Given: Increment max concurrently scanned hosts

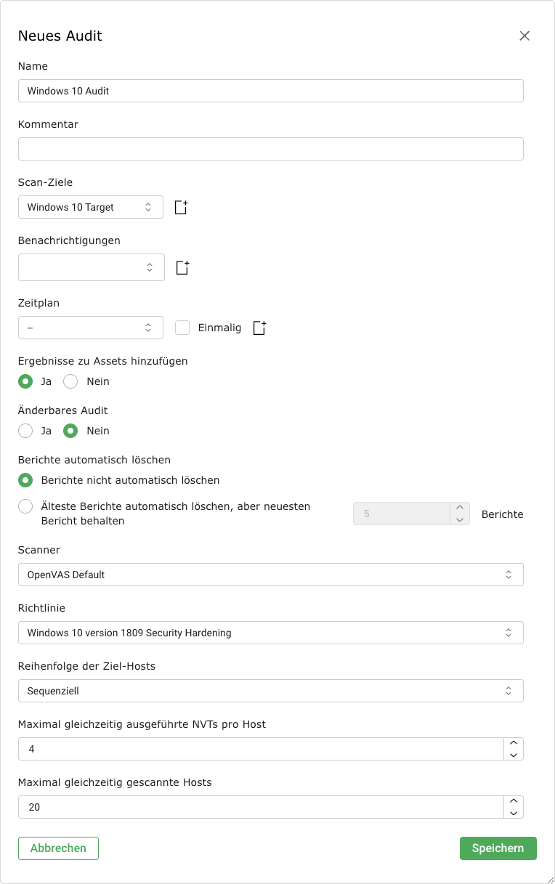Looking at the screenshot, I should coord(514,801).
